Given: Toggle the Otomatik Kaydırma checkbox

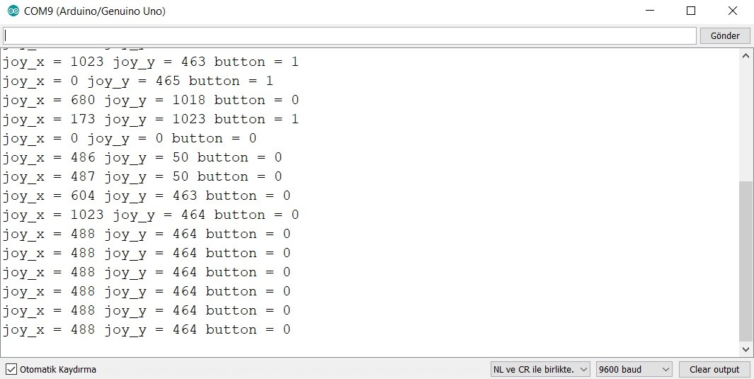Looking at the screenshot, I should 11,369.
